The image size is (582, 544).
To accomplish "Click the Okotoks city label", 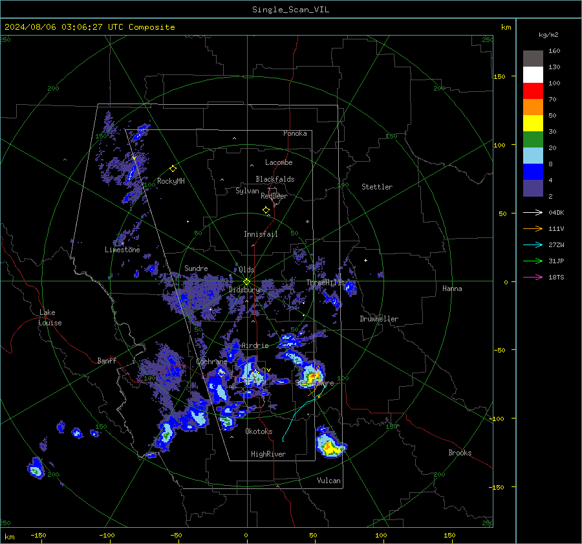I will point(259,431).
